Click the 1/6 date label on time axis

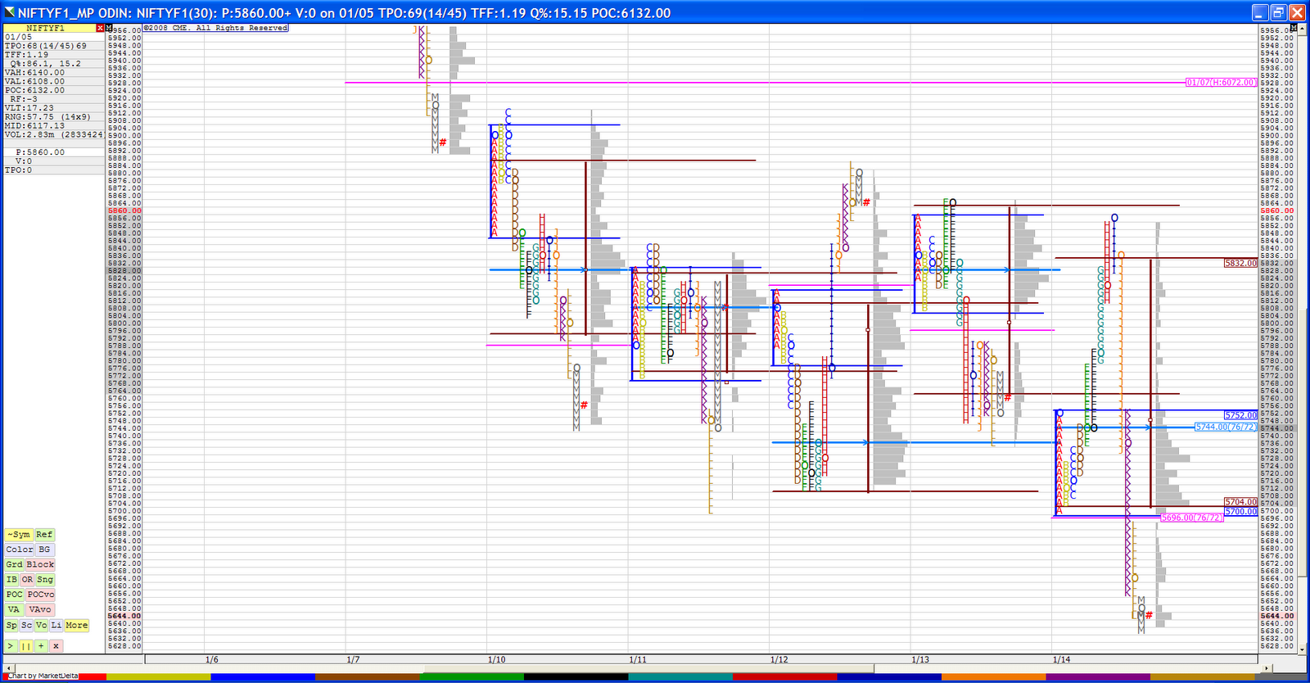tap(211, 659)
